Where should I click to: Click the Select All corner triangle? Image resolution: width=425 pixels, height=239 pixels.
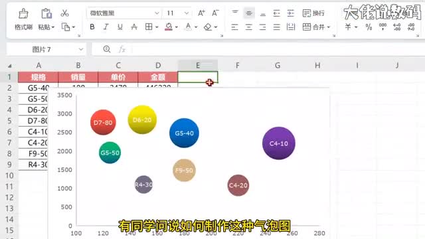(x=9, y=66)
